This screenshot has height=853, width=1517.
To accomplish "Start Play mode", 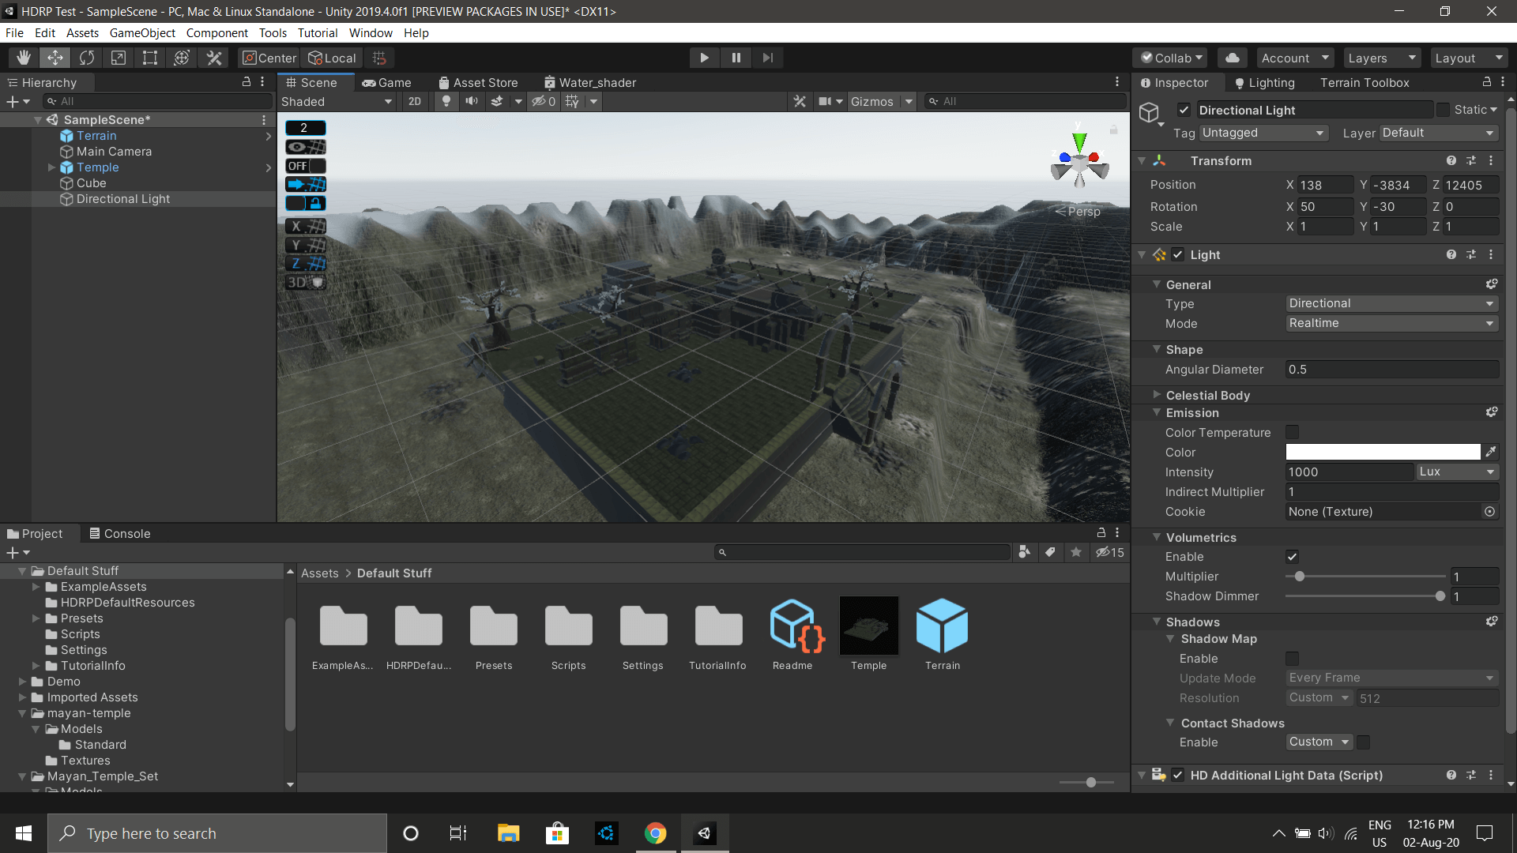I will [704, 58].
